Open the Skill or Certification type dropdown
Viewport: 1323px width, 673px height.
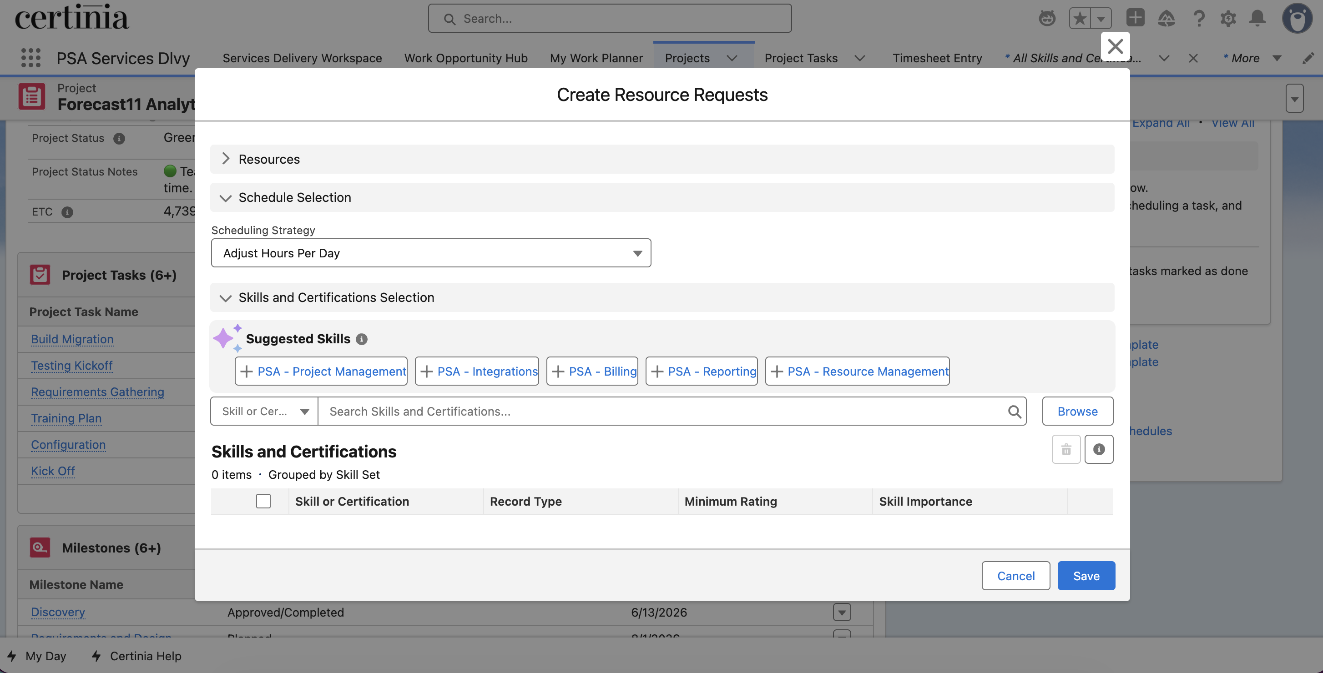pos(264,412)
